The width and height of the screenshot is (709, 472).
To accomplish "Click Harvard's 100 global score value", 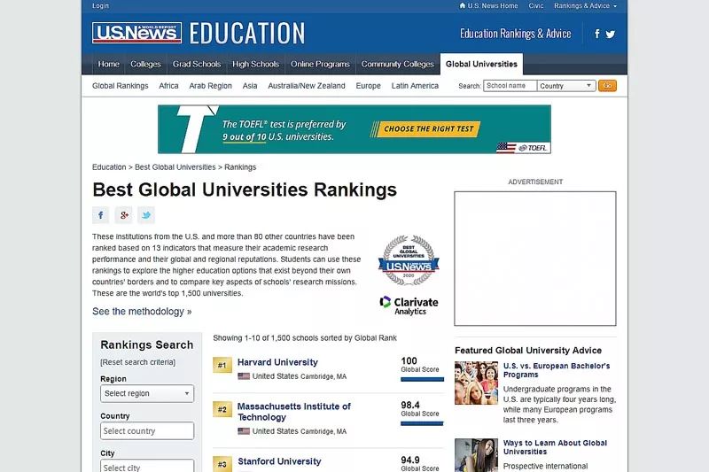I will [x=409, y=361].
